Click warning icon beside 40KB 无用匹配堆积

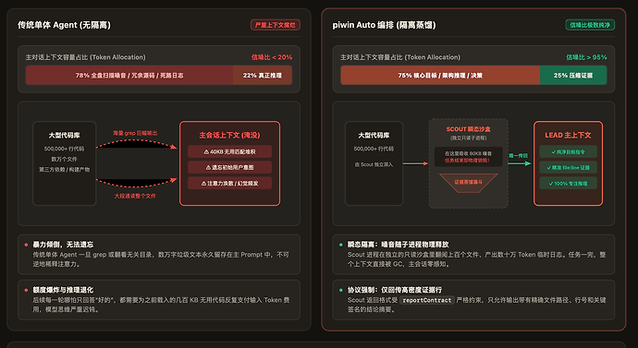click(206, 152)
